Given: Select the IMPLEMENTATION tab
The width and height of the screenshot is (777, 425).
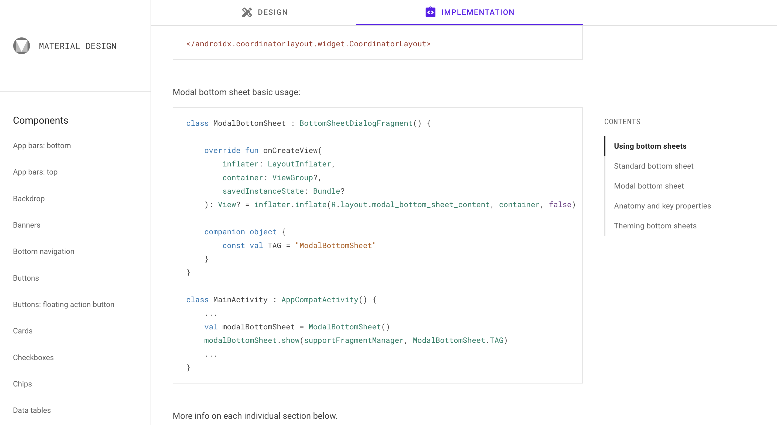Looking at the screenshot, I should pos(469,12).
